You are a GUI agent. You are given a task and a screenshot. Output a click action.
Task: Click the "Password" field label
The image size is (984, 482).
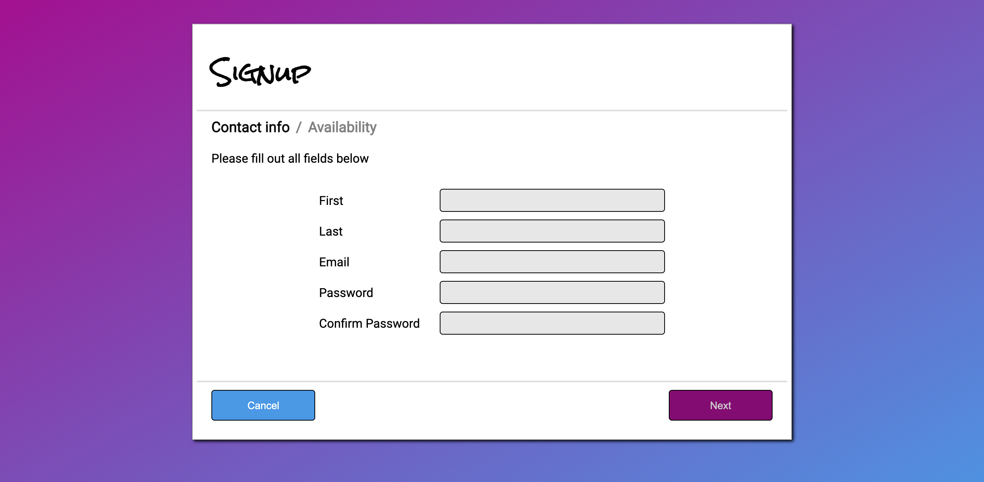346,293
